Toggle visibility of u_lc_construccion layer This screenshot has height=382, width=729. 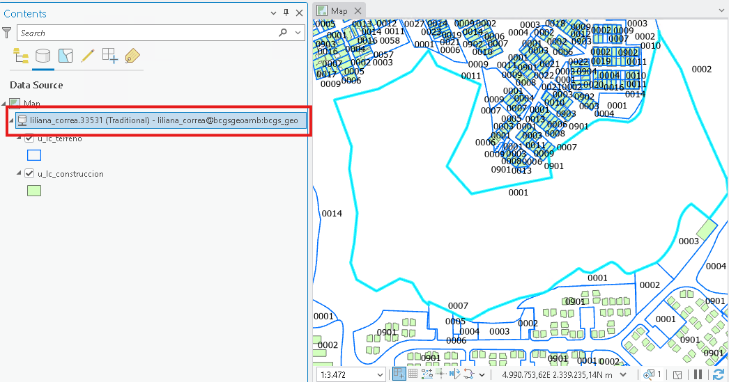click(x=29, y=173)
